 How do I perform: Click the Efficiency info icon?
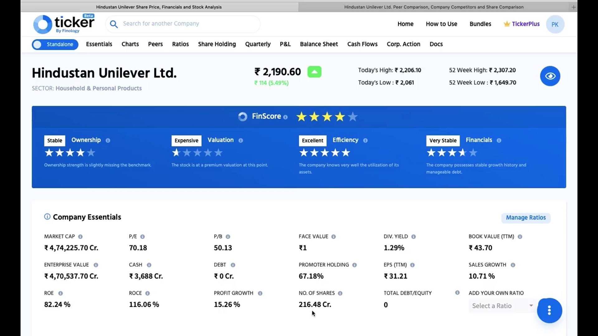365,140
